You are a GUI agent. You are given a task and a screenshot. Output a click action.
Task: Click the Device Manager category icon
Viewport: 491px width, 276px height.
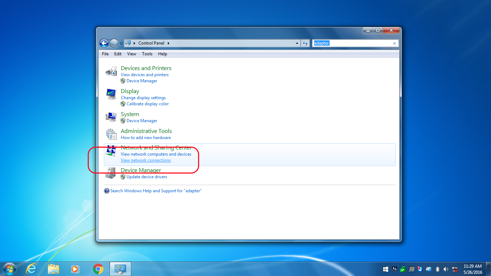click(111, 173)
